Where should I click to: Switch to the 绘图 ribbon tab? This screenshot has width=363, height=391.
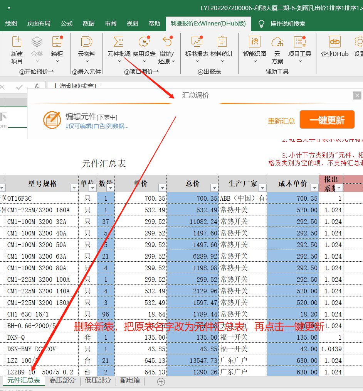pos(11,24)
